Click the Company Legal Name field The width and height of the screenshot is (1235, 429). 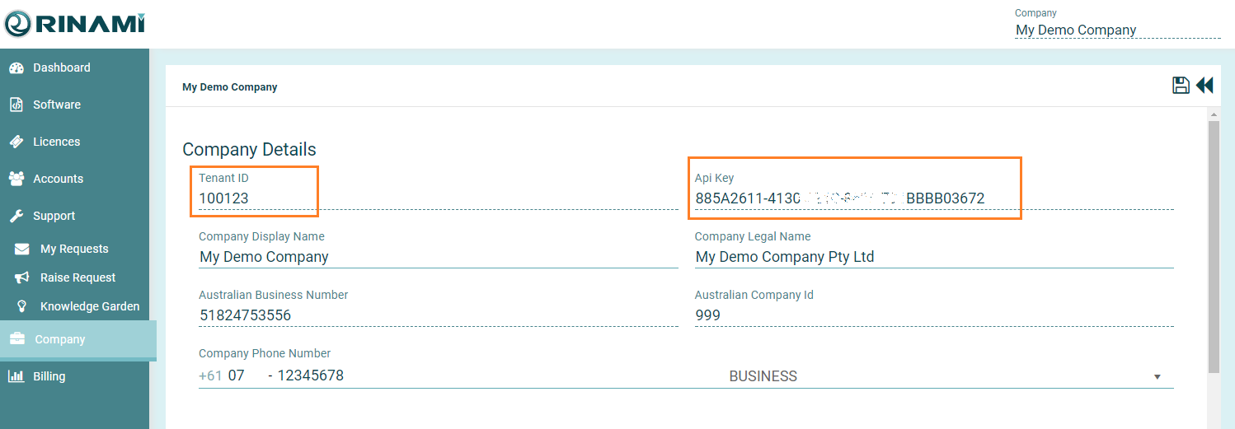pyautogui.click(x=933, y=257)
